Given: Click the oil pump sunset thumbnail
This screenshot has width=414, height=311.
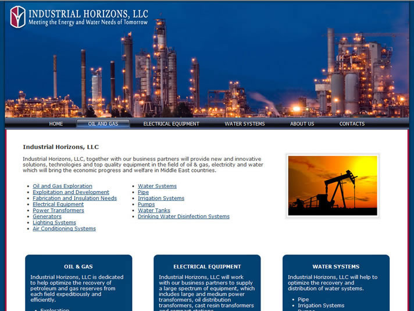Looking at the screenshot, I should point(333,186).
